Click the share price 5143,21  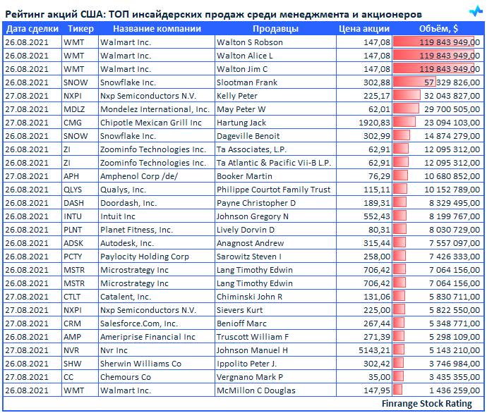coord(374,350)
